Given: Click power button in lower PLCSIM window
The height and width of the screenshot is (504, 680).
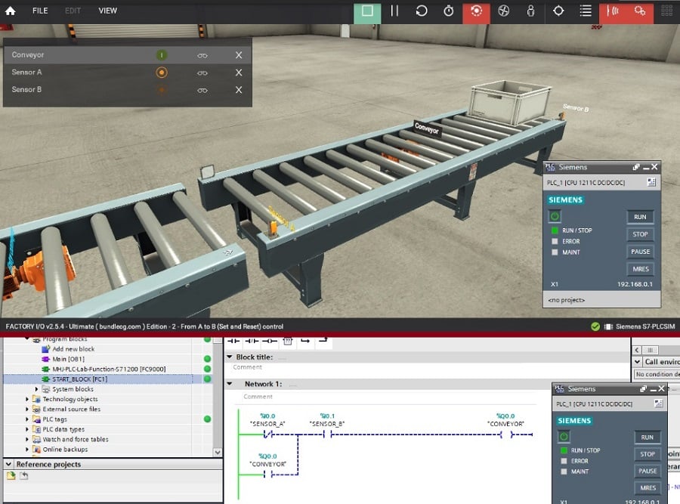Looking at the screenshot, I should click(564, 436).
